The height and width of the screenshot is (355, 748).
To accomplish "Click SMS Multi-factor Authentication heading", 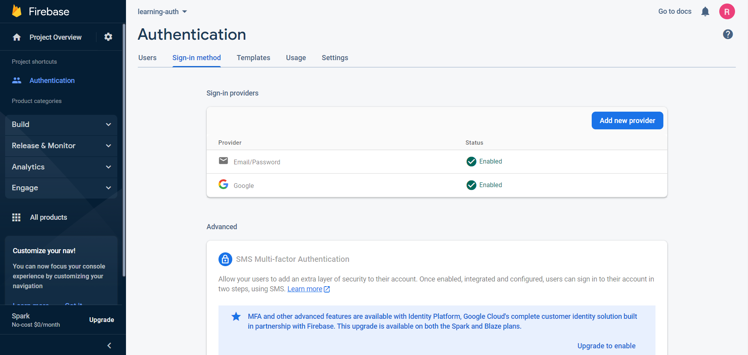I will (293, 259).
